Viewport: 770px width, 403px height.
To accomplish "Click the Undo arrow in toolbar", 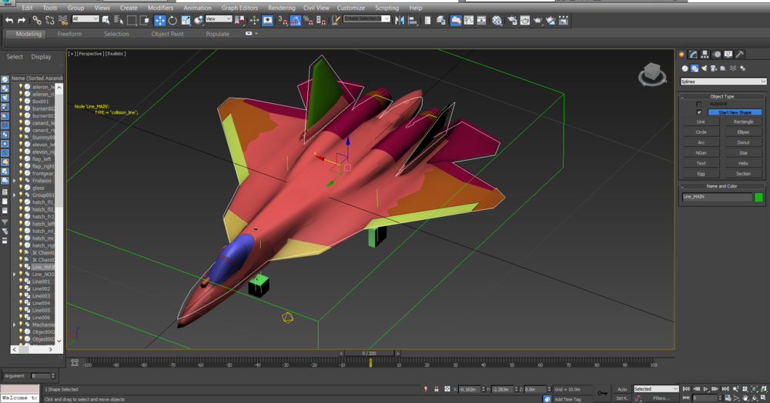I will click(x=8, y=20).
